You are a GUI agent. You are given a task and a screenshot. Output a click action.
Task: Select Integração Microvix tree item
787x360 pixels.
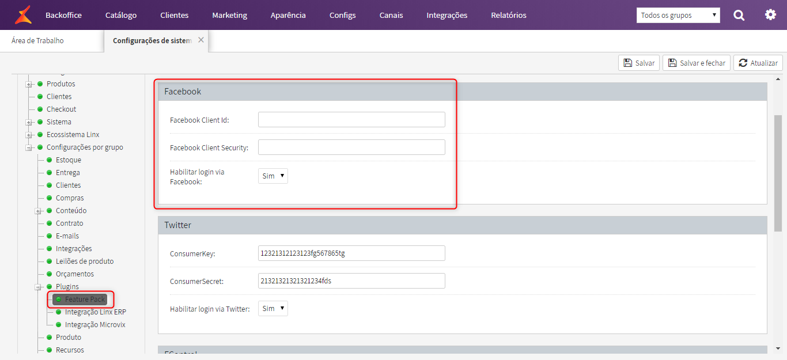pyautogui.click(x=95, y=325)
